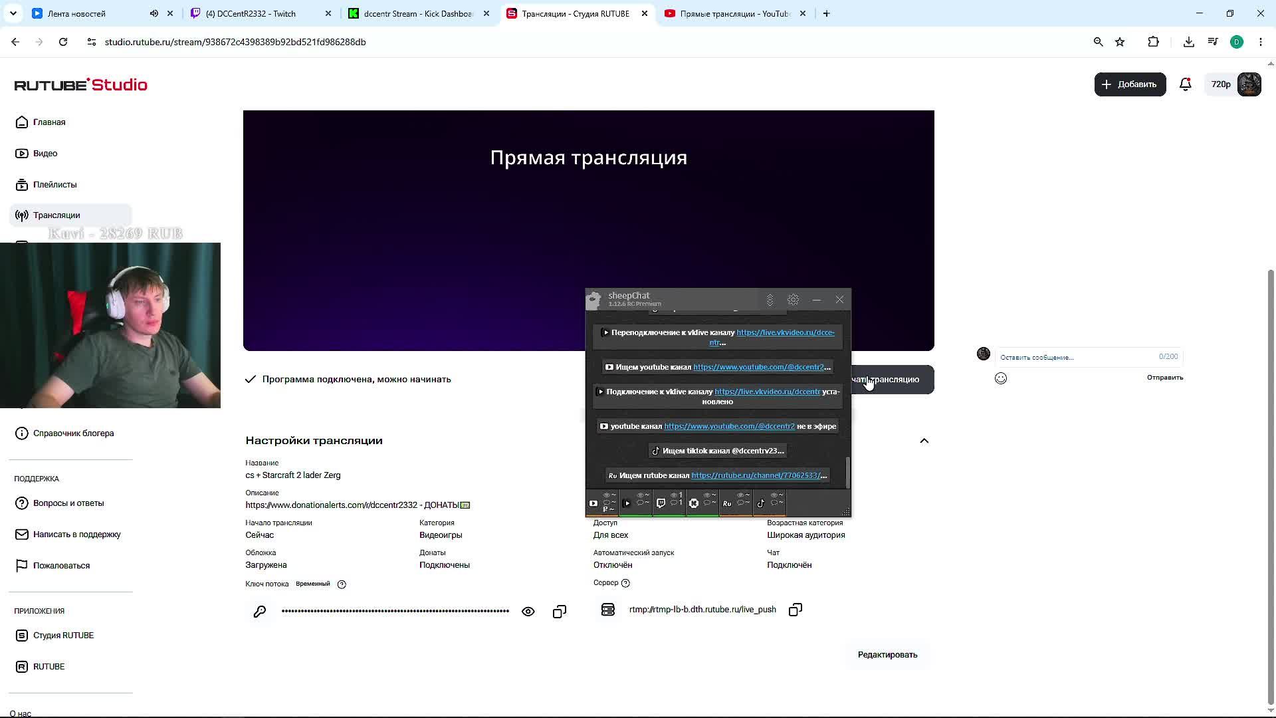This screenshot has height=718, width=1276.
Task: Open the emoji picker in chat
Action: pyautogui.click(x=1001, y=378)
